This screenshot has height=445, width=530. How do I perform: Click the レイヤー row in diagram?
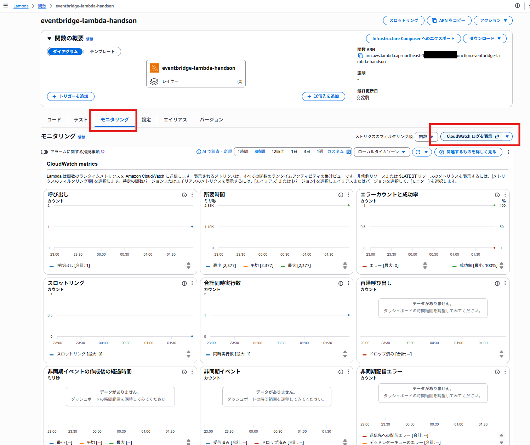pos(196,81)
